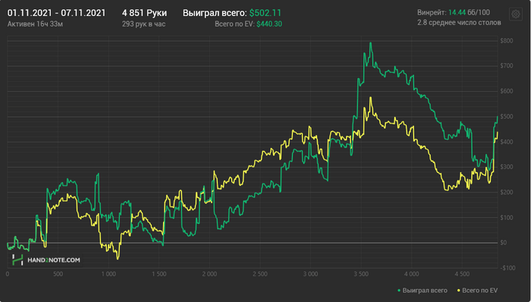Image resolution: width=531 pixels, height=302 pixels.
Task: Toggle the green 'Выиграл всего' legend entry
Action: 422,291
